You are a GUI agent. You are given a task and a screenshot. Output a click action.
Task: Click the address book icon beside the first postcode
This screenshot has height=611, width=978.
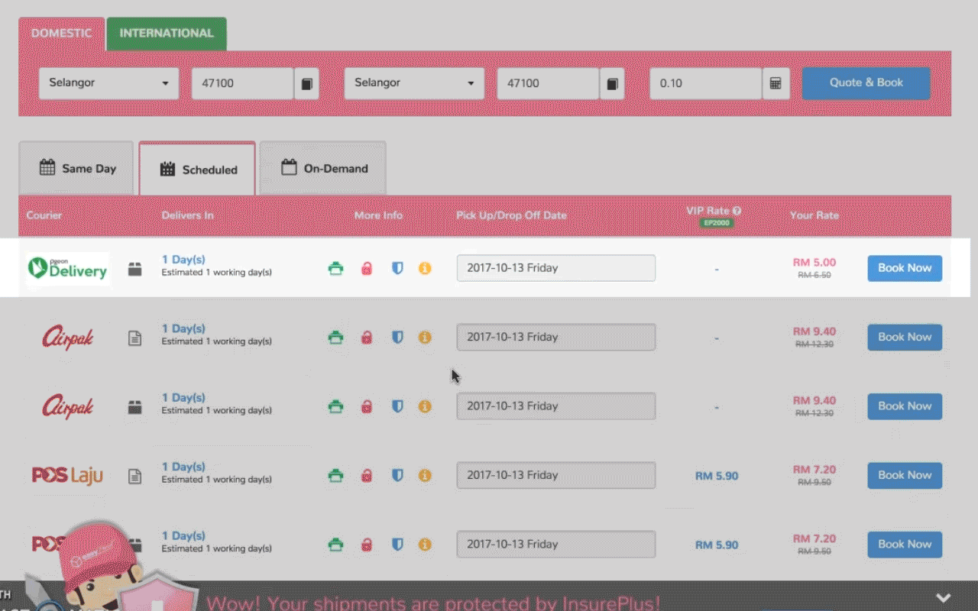306,83
